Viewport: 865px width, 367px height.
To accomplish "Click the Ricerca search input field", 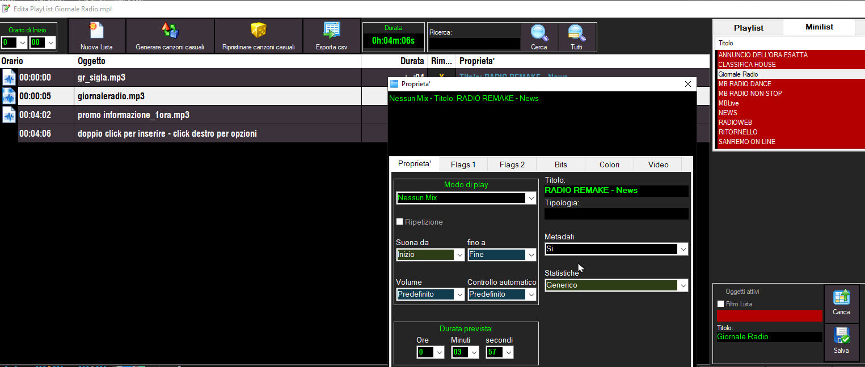I will coord(474,44).
